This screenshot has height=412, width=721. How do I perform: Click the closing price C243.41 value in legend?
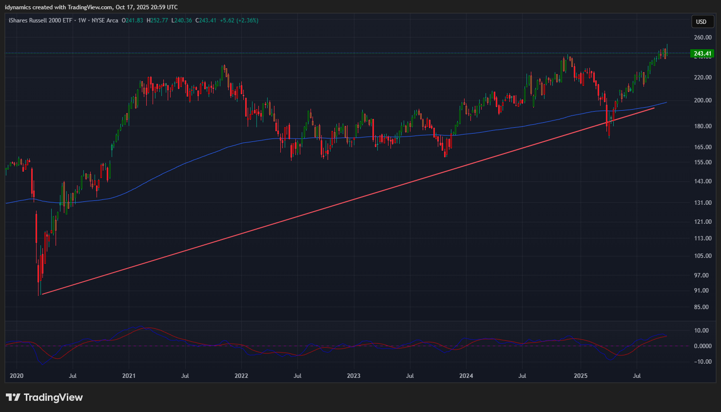206,20
